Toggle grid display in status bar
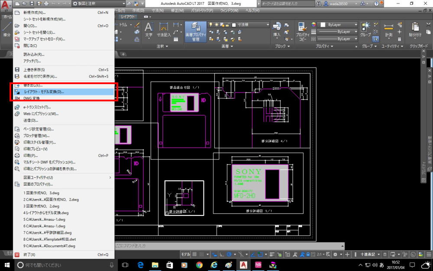 (194, 255)
